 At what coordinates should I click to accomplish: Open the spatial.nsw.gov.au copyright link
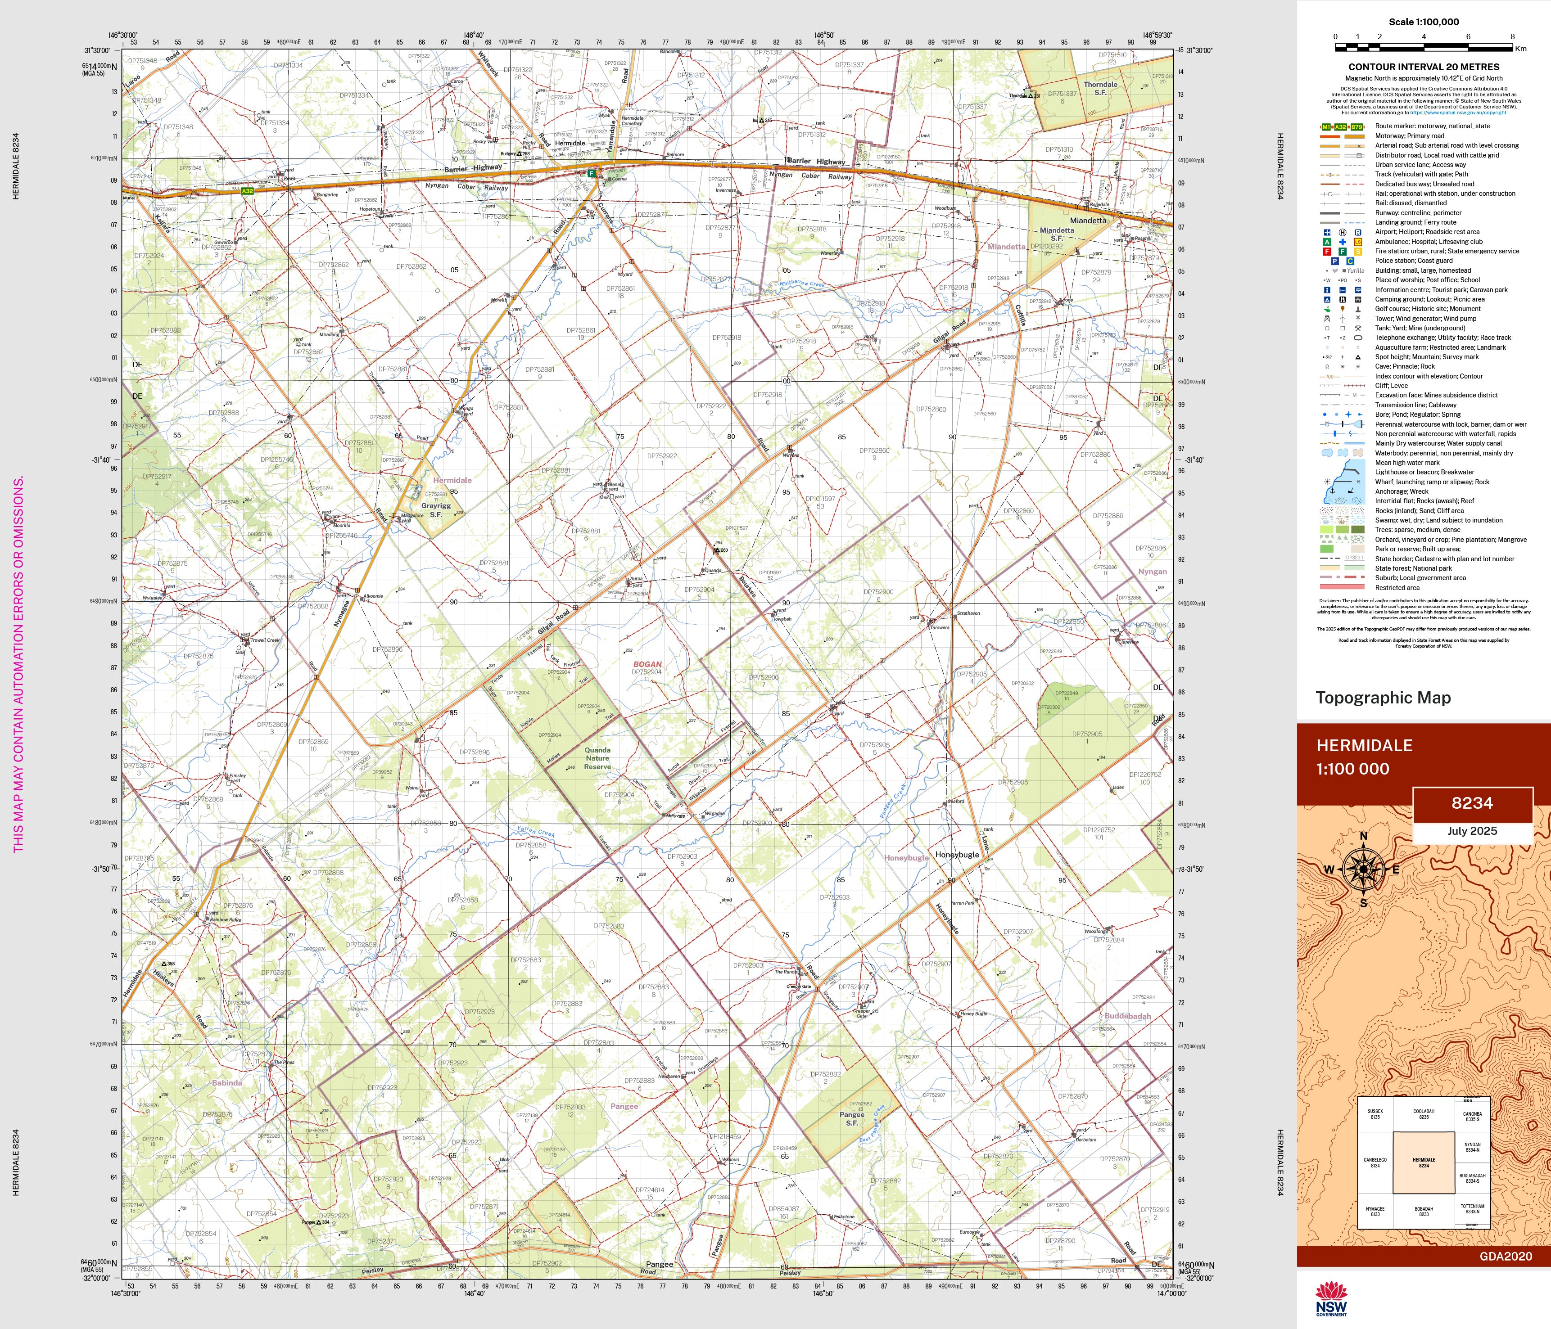(x=1458, y=112)
